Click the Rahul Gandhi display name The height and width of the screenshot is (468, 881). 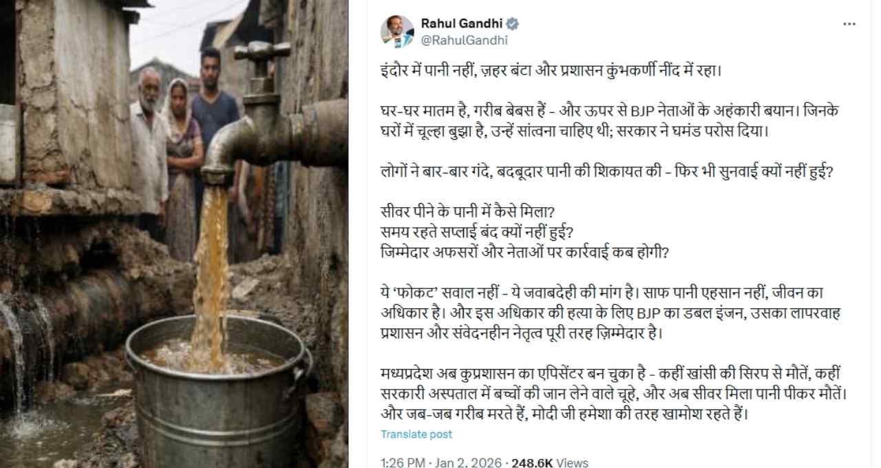462,24
